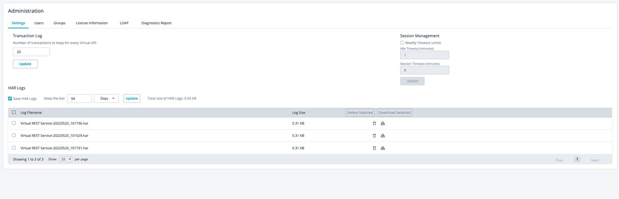Check the box for 101736.har log
Image resolution: width=619 pixels, height=199 pixels.
[x=14, y=123]
